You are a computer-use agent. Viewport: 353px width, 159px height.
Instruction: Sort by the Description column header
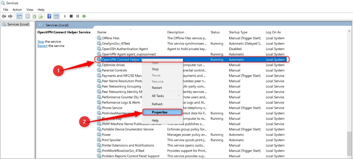click(x=187, y=32)
